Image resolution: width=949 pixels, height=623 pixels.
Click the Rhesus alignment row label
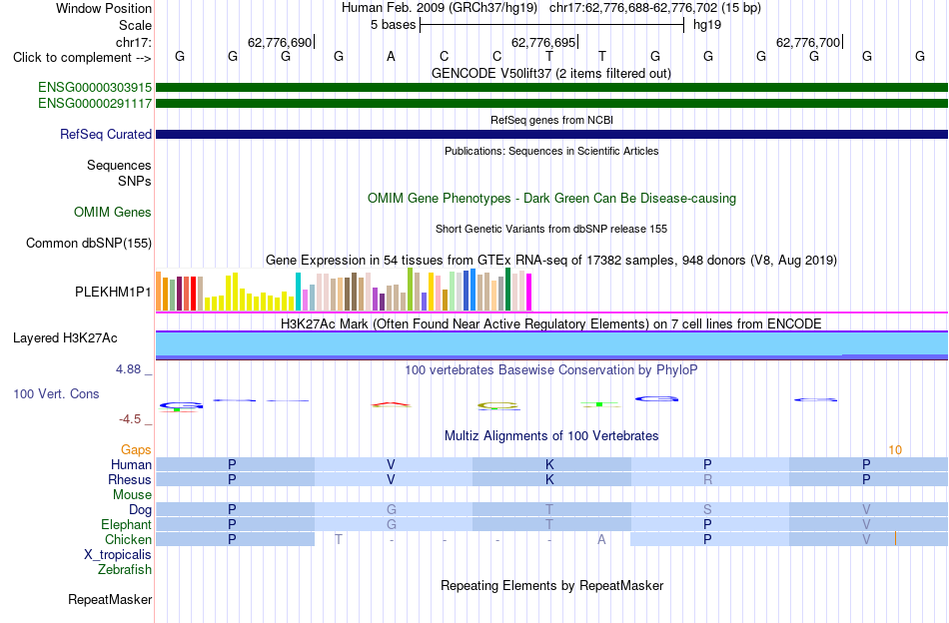click(x=130, y=479)
